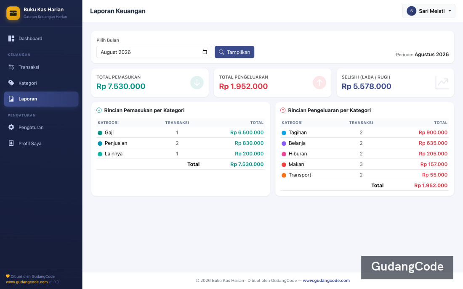463x289 pixels.
Task: Click the Pengaturan gear icon
Action: (11, 127)
